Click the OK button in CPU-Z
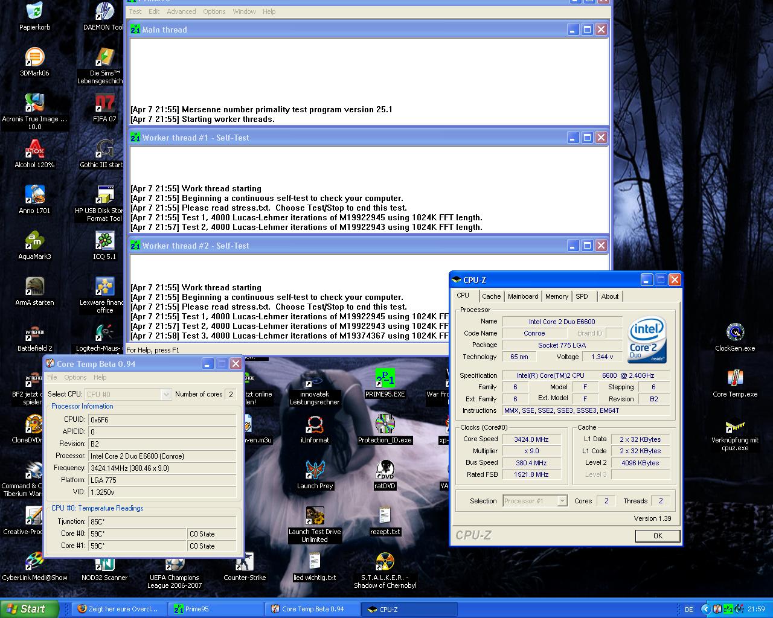Image resolution: width=773 pixels, height=618 pixels. point(658,535)
